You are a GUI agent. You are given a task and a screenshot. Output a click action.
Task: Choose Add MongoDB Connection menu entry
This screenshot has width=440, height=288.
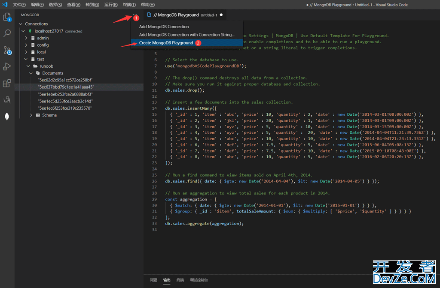pyautogui.click(x=186, y=27)
